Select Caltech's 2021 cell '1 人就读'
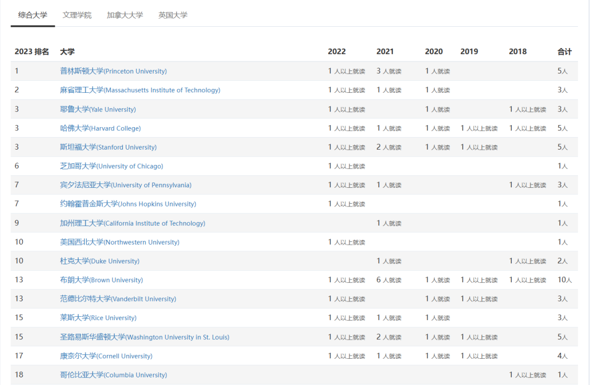The image size is (590, 385). [x=389, y=223]
